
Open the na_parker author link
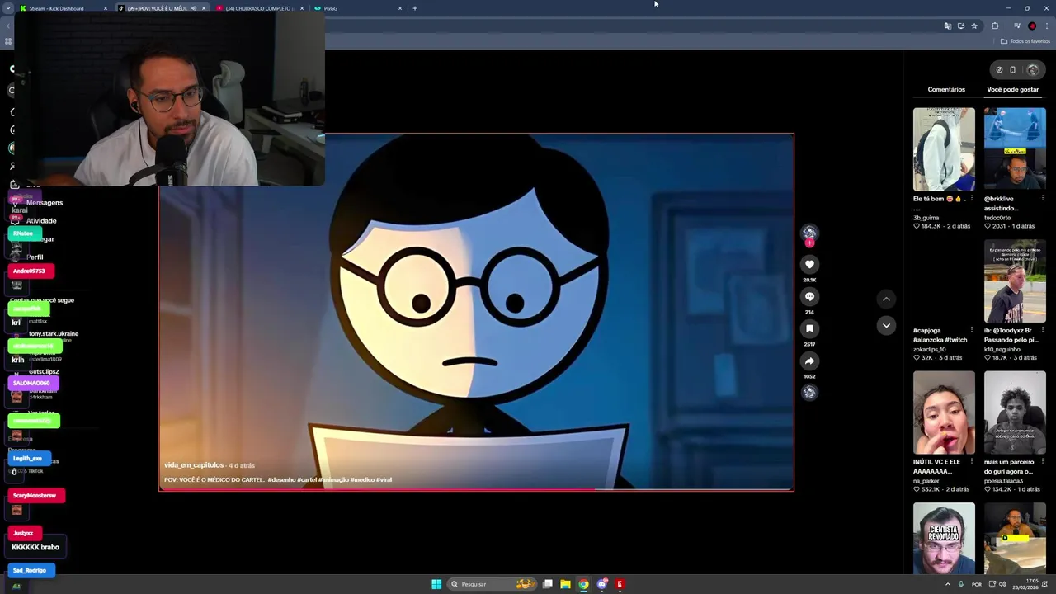tap(926, 481)
